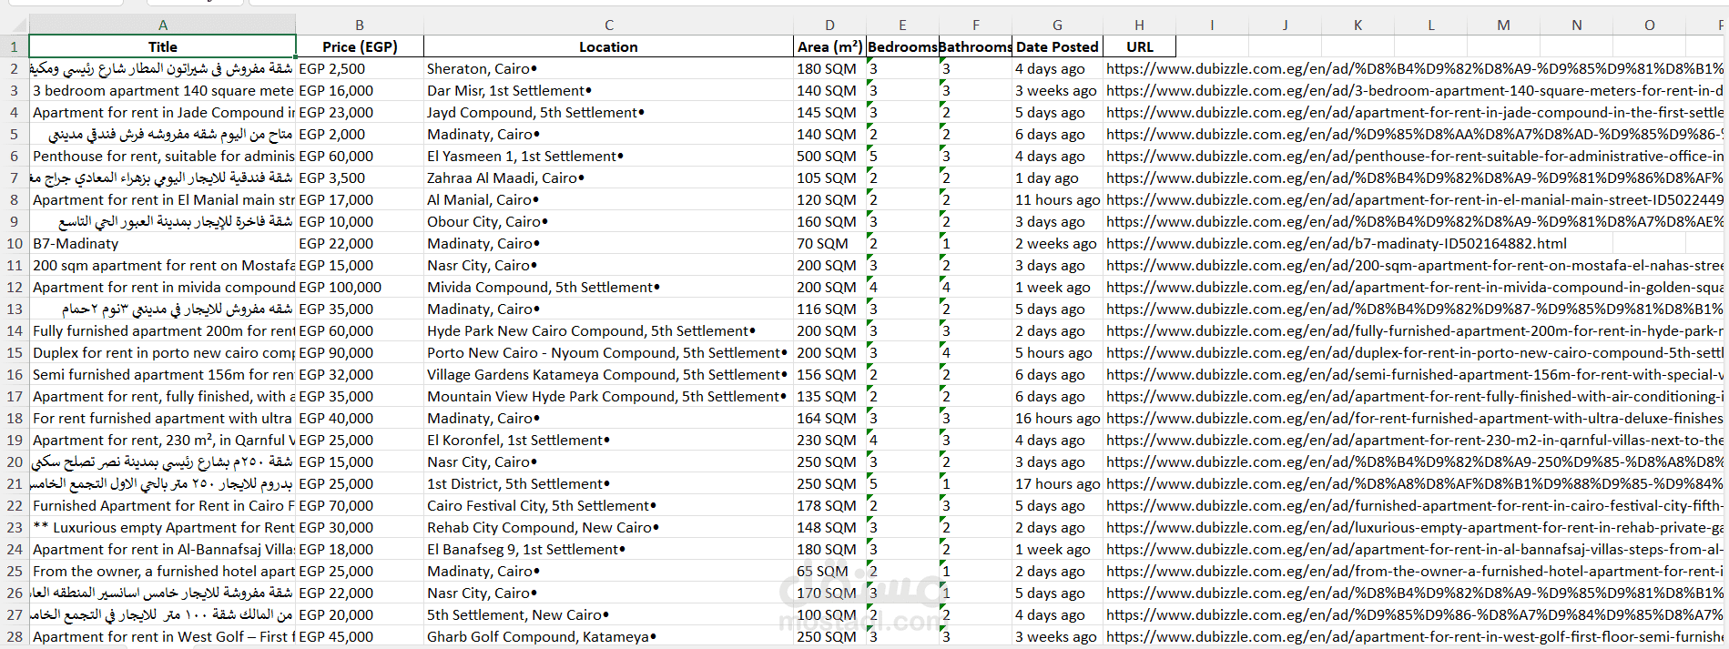The height and width of the screenshot is (649, 1729).
Task: Open the penthouse-for-rent dubizzle URL
Action: click(1415, 156)
